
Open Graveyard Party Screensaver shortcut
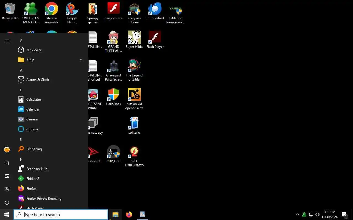[x=114, y=70]
